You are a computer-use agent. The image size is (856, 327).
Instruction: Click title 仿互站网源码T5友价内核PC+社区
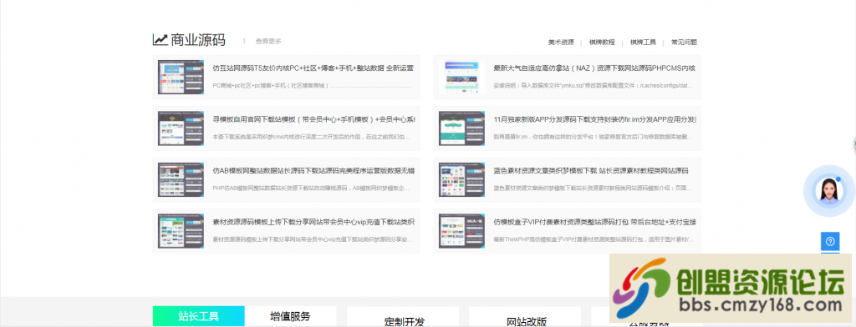coord(313,68)
